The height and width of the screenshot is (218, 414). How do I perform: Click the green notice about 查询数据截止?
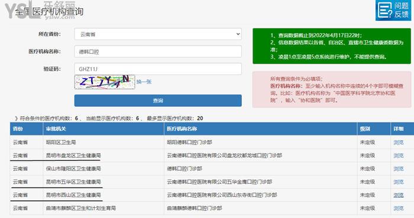click(x=332, y=46)
